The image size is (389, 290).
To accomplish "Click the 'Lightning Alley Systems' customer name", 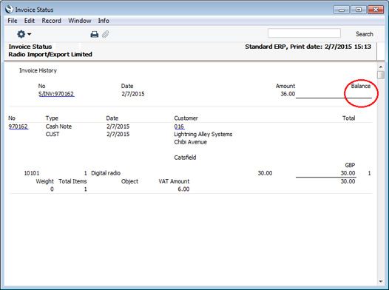I will pyautogui.click(x=203, y=134).
